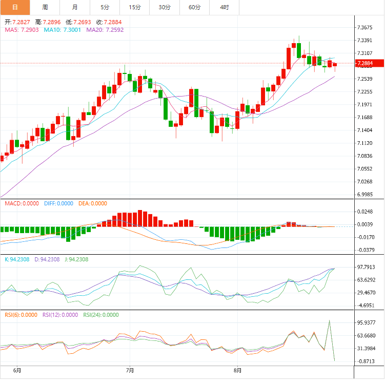
Task: Choose the 30分 timeframe tab
Action: [x=165, y=7]
